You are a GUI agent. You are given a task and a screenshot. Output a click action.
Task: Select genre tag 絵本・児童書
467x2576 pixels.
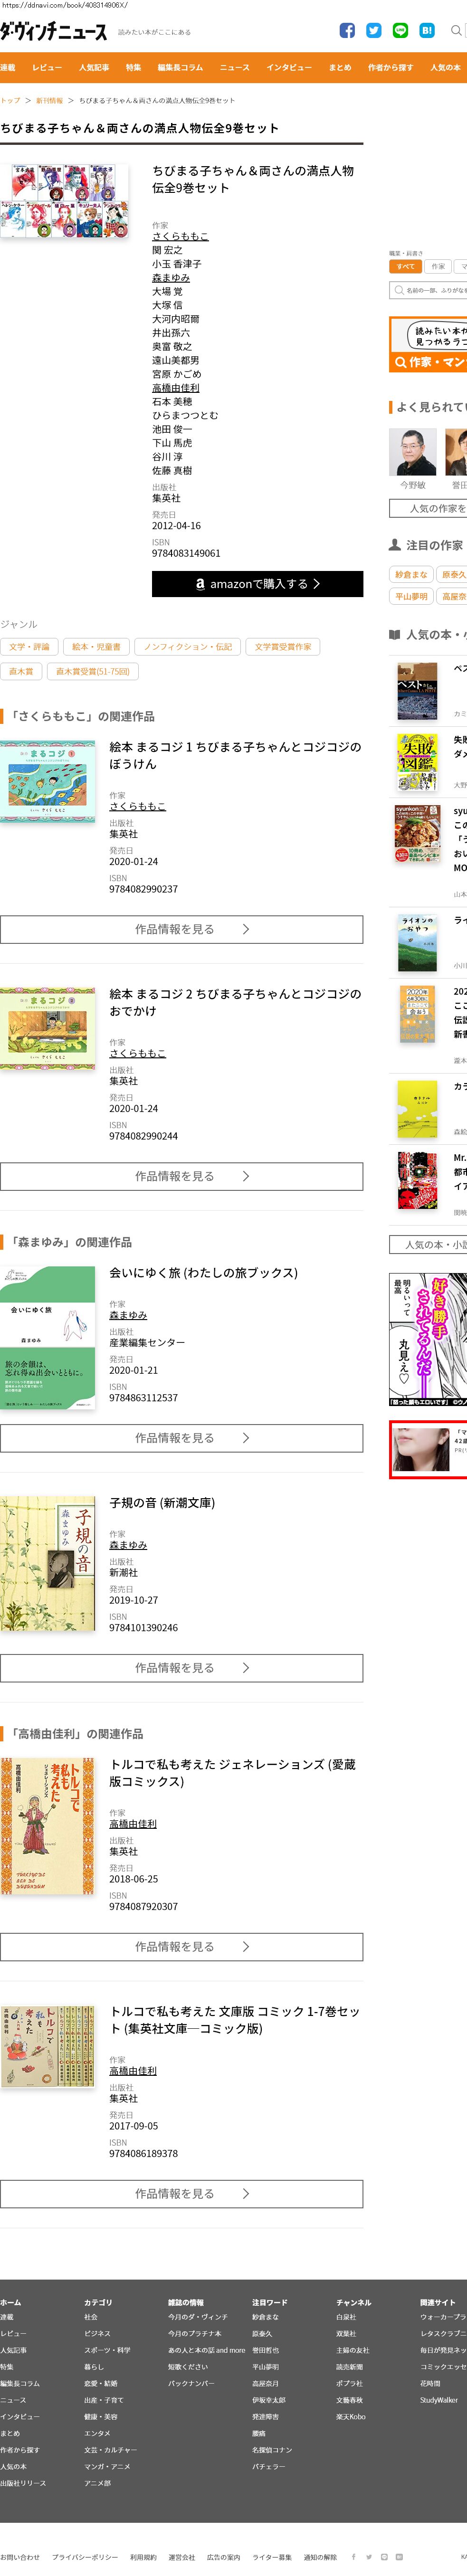coord(96,647)
